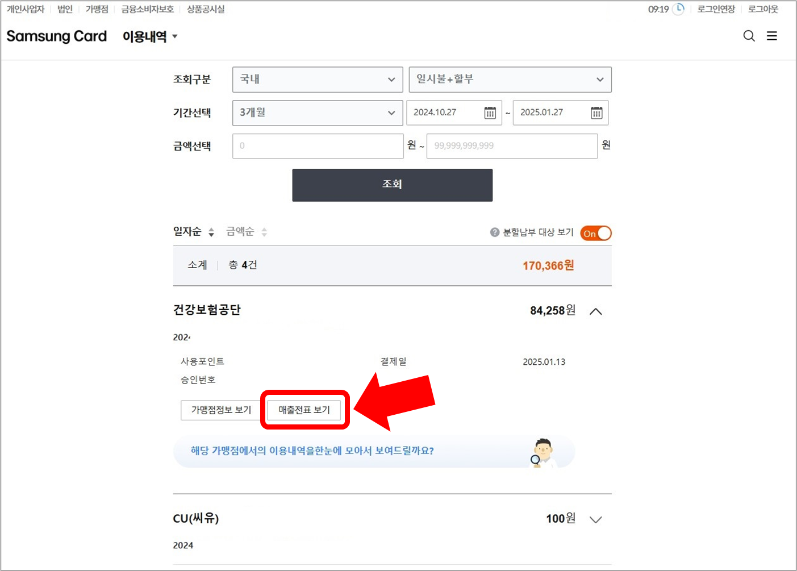
Task: Collapse the 건강보험공단 transaction details
Action: click(595, 311)
